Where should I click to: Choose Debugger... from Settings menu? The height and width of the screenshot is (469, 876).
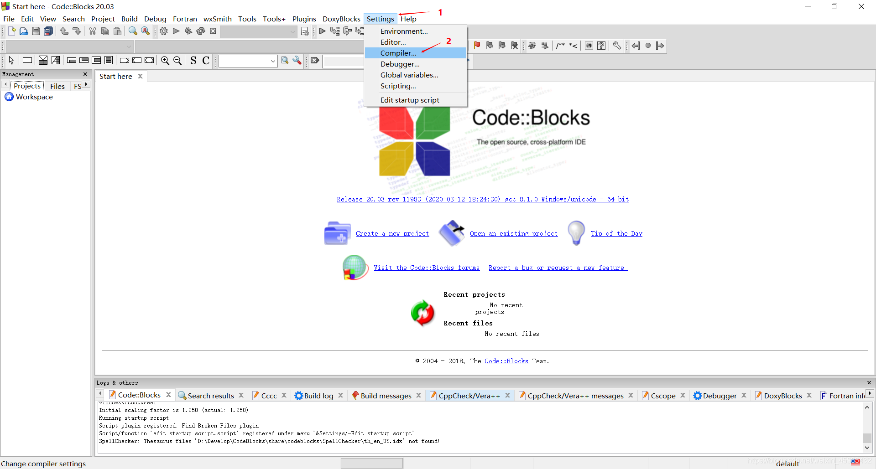(415, 64)
